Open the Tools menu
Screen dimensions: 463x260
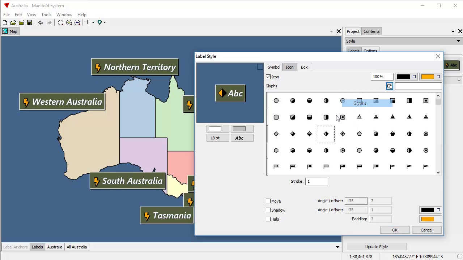point(46,15)
